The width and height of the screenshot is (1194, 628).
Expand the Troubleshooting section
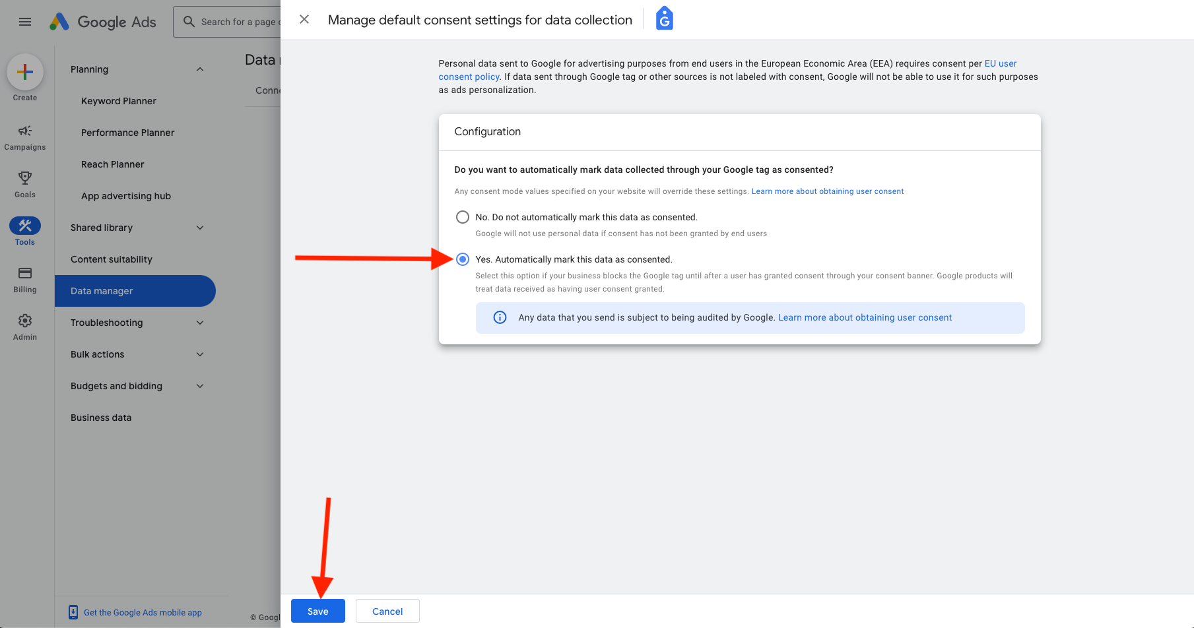(x=200, y=323)
